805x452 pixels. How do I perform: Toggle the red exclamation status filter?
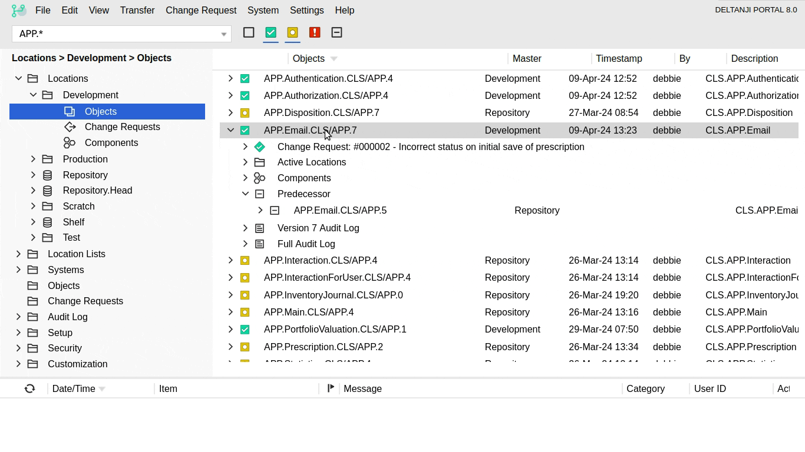(315, 32)
